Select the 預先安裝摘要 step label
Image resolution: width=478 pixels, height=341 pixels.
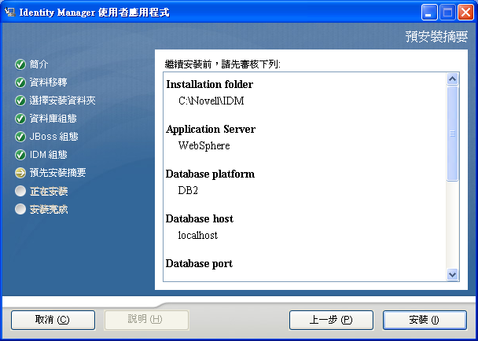pyautogui.click(x=57, y=173)
